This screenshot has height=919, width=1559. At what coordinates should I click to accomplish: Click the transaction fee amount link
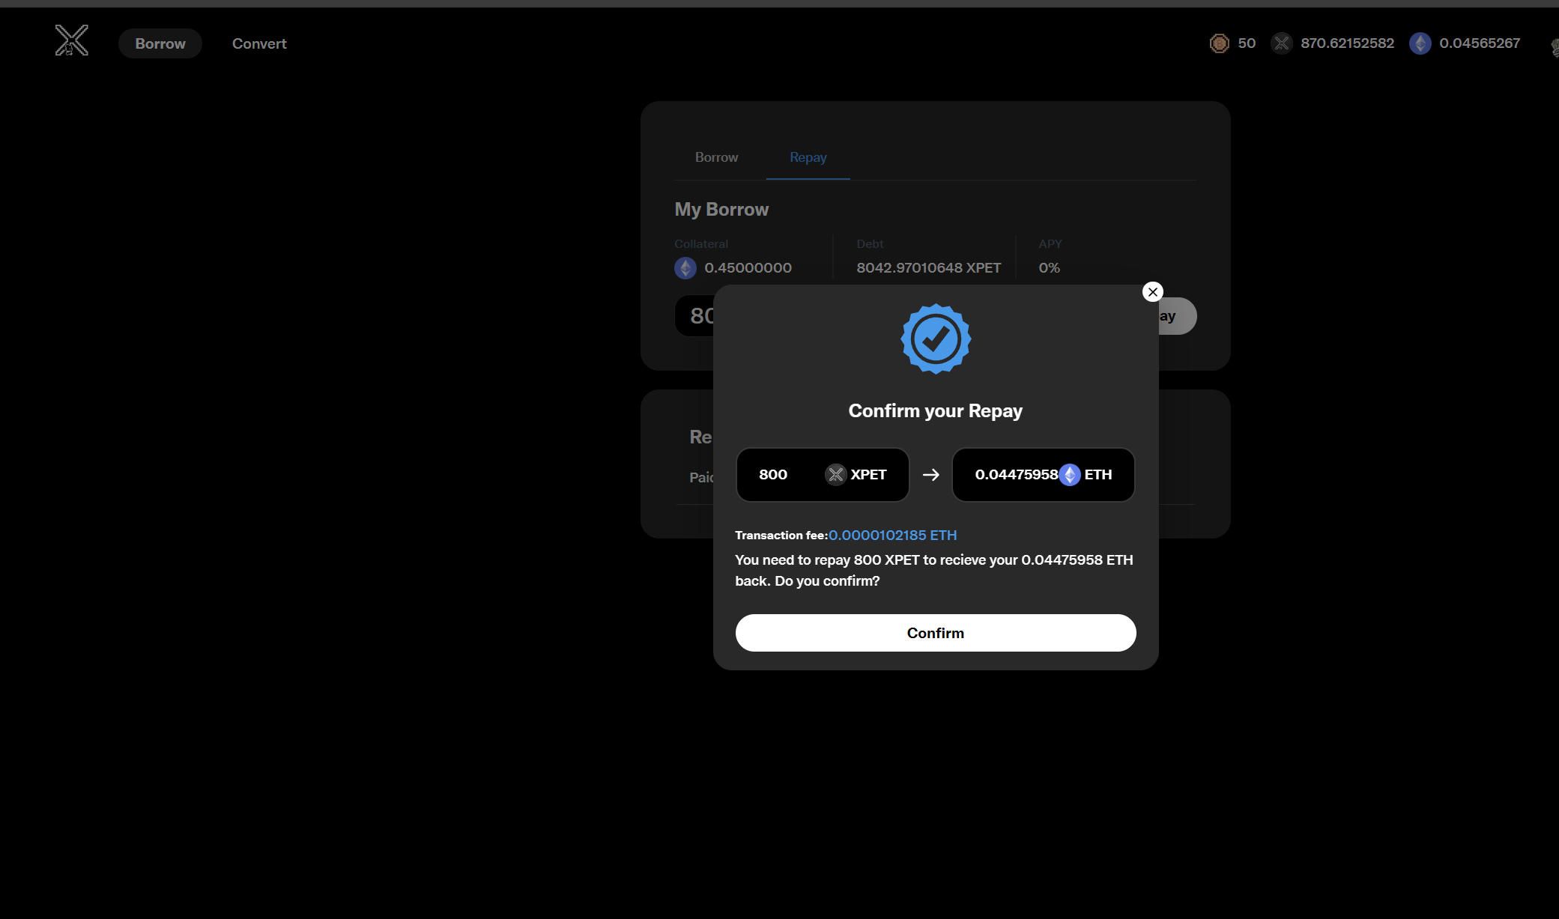pyautogui.click(x=892, y=536)
